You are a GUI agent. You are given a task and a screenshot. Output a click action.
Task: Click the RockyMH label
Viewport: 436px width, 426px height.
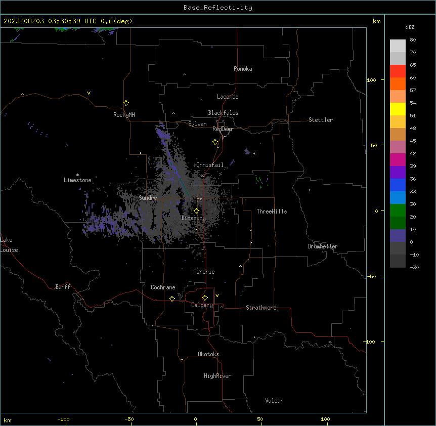click(124, 115)
